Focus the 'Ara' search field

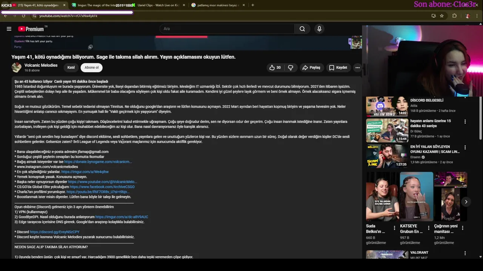[x=227, y=29]
